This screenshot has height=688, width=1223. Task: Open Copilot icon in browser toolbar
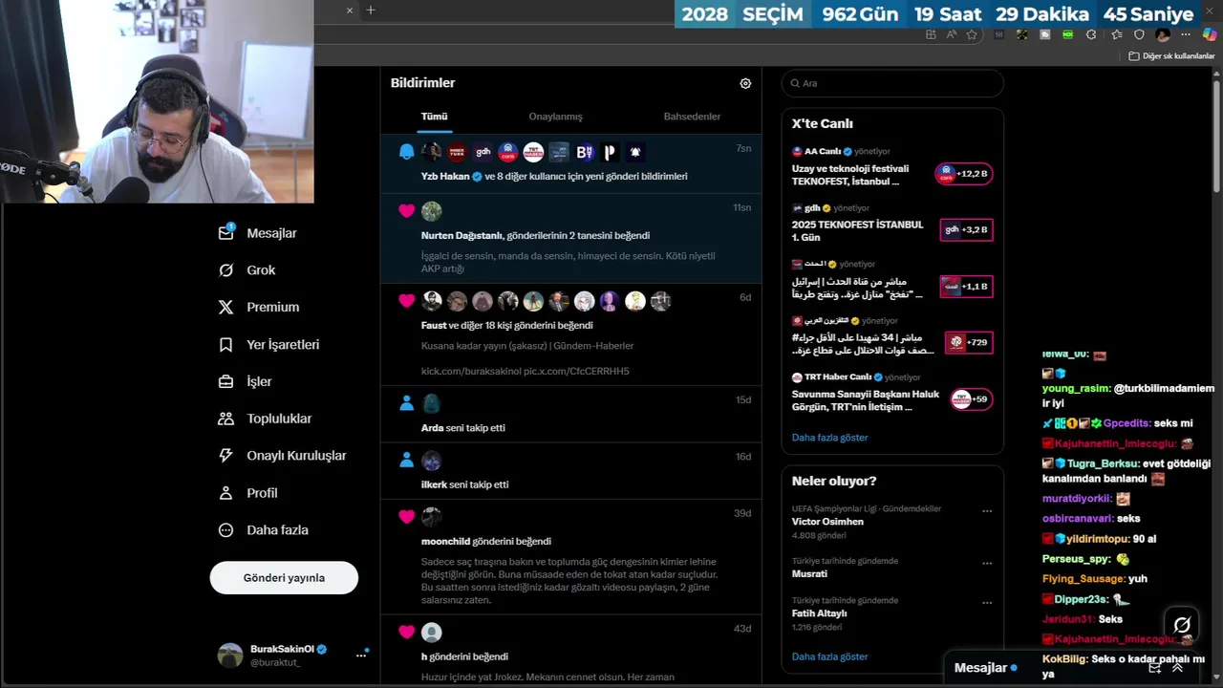coord(1210,34)
